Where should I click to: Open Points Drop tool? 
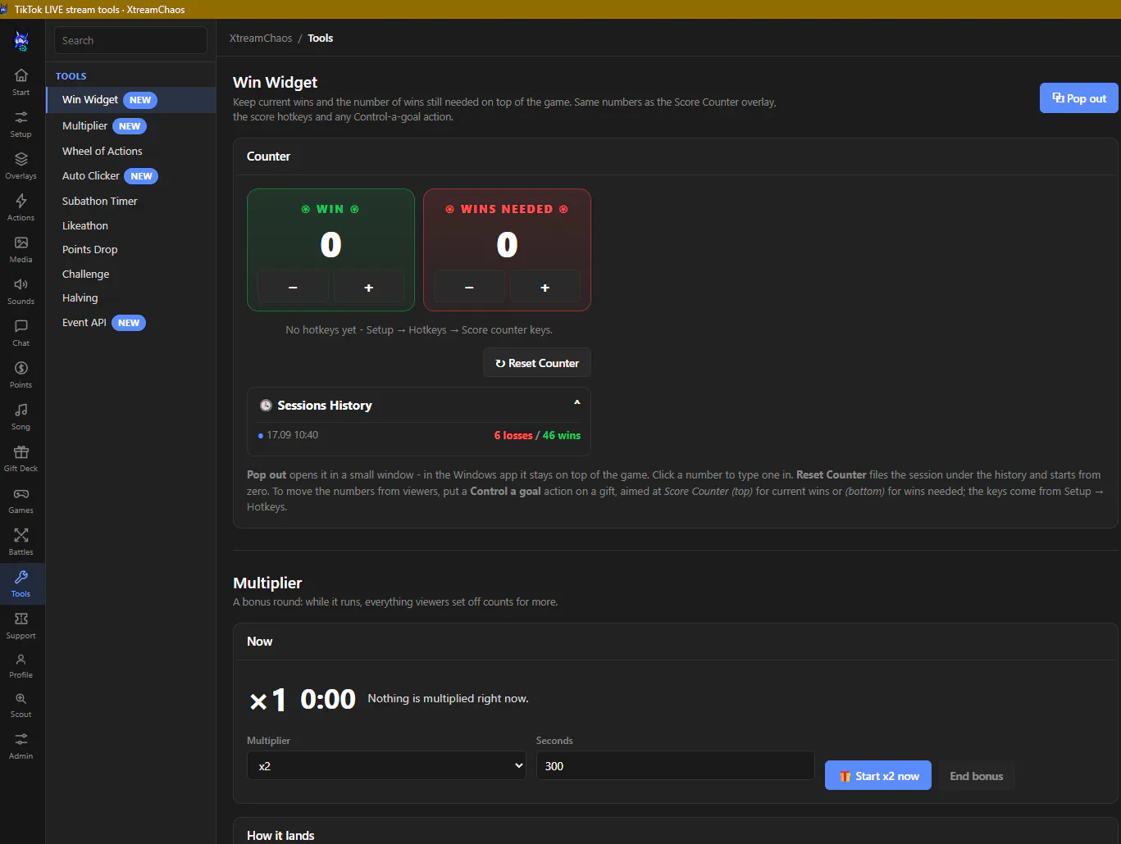click(x=131, y=249)
